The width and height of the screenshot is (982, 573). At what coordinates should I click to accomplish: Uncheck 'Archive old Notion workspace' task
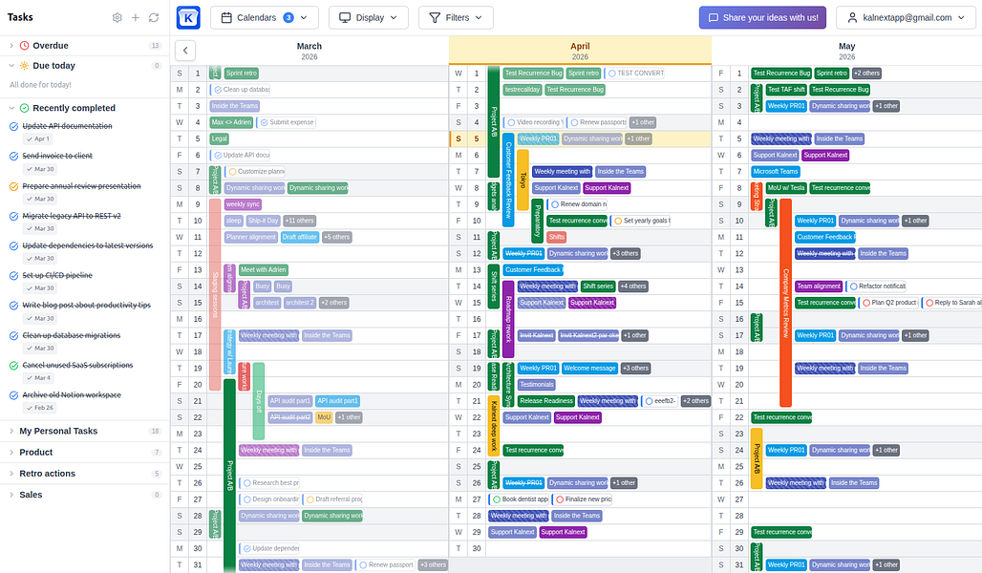click(x=13, y=395)
